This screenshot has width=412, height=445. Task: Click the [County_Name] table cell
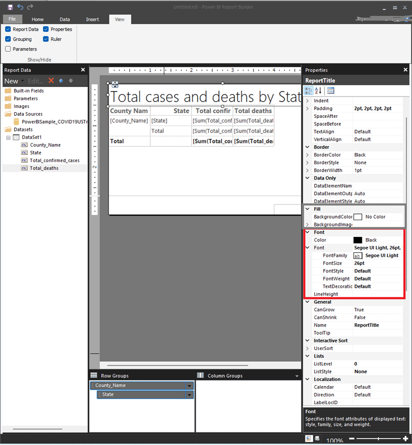click(129, 121)
